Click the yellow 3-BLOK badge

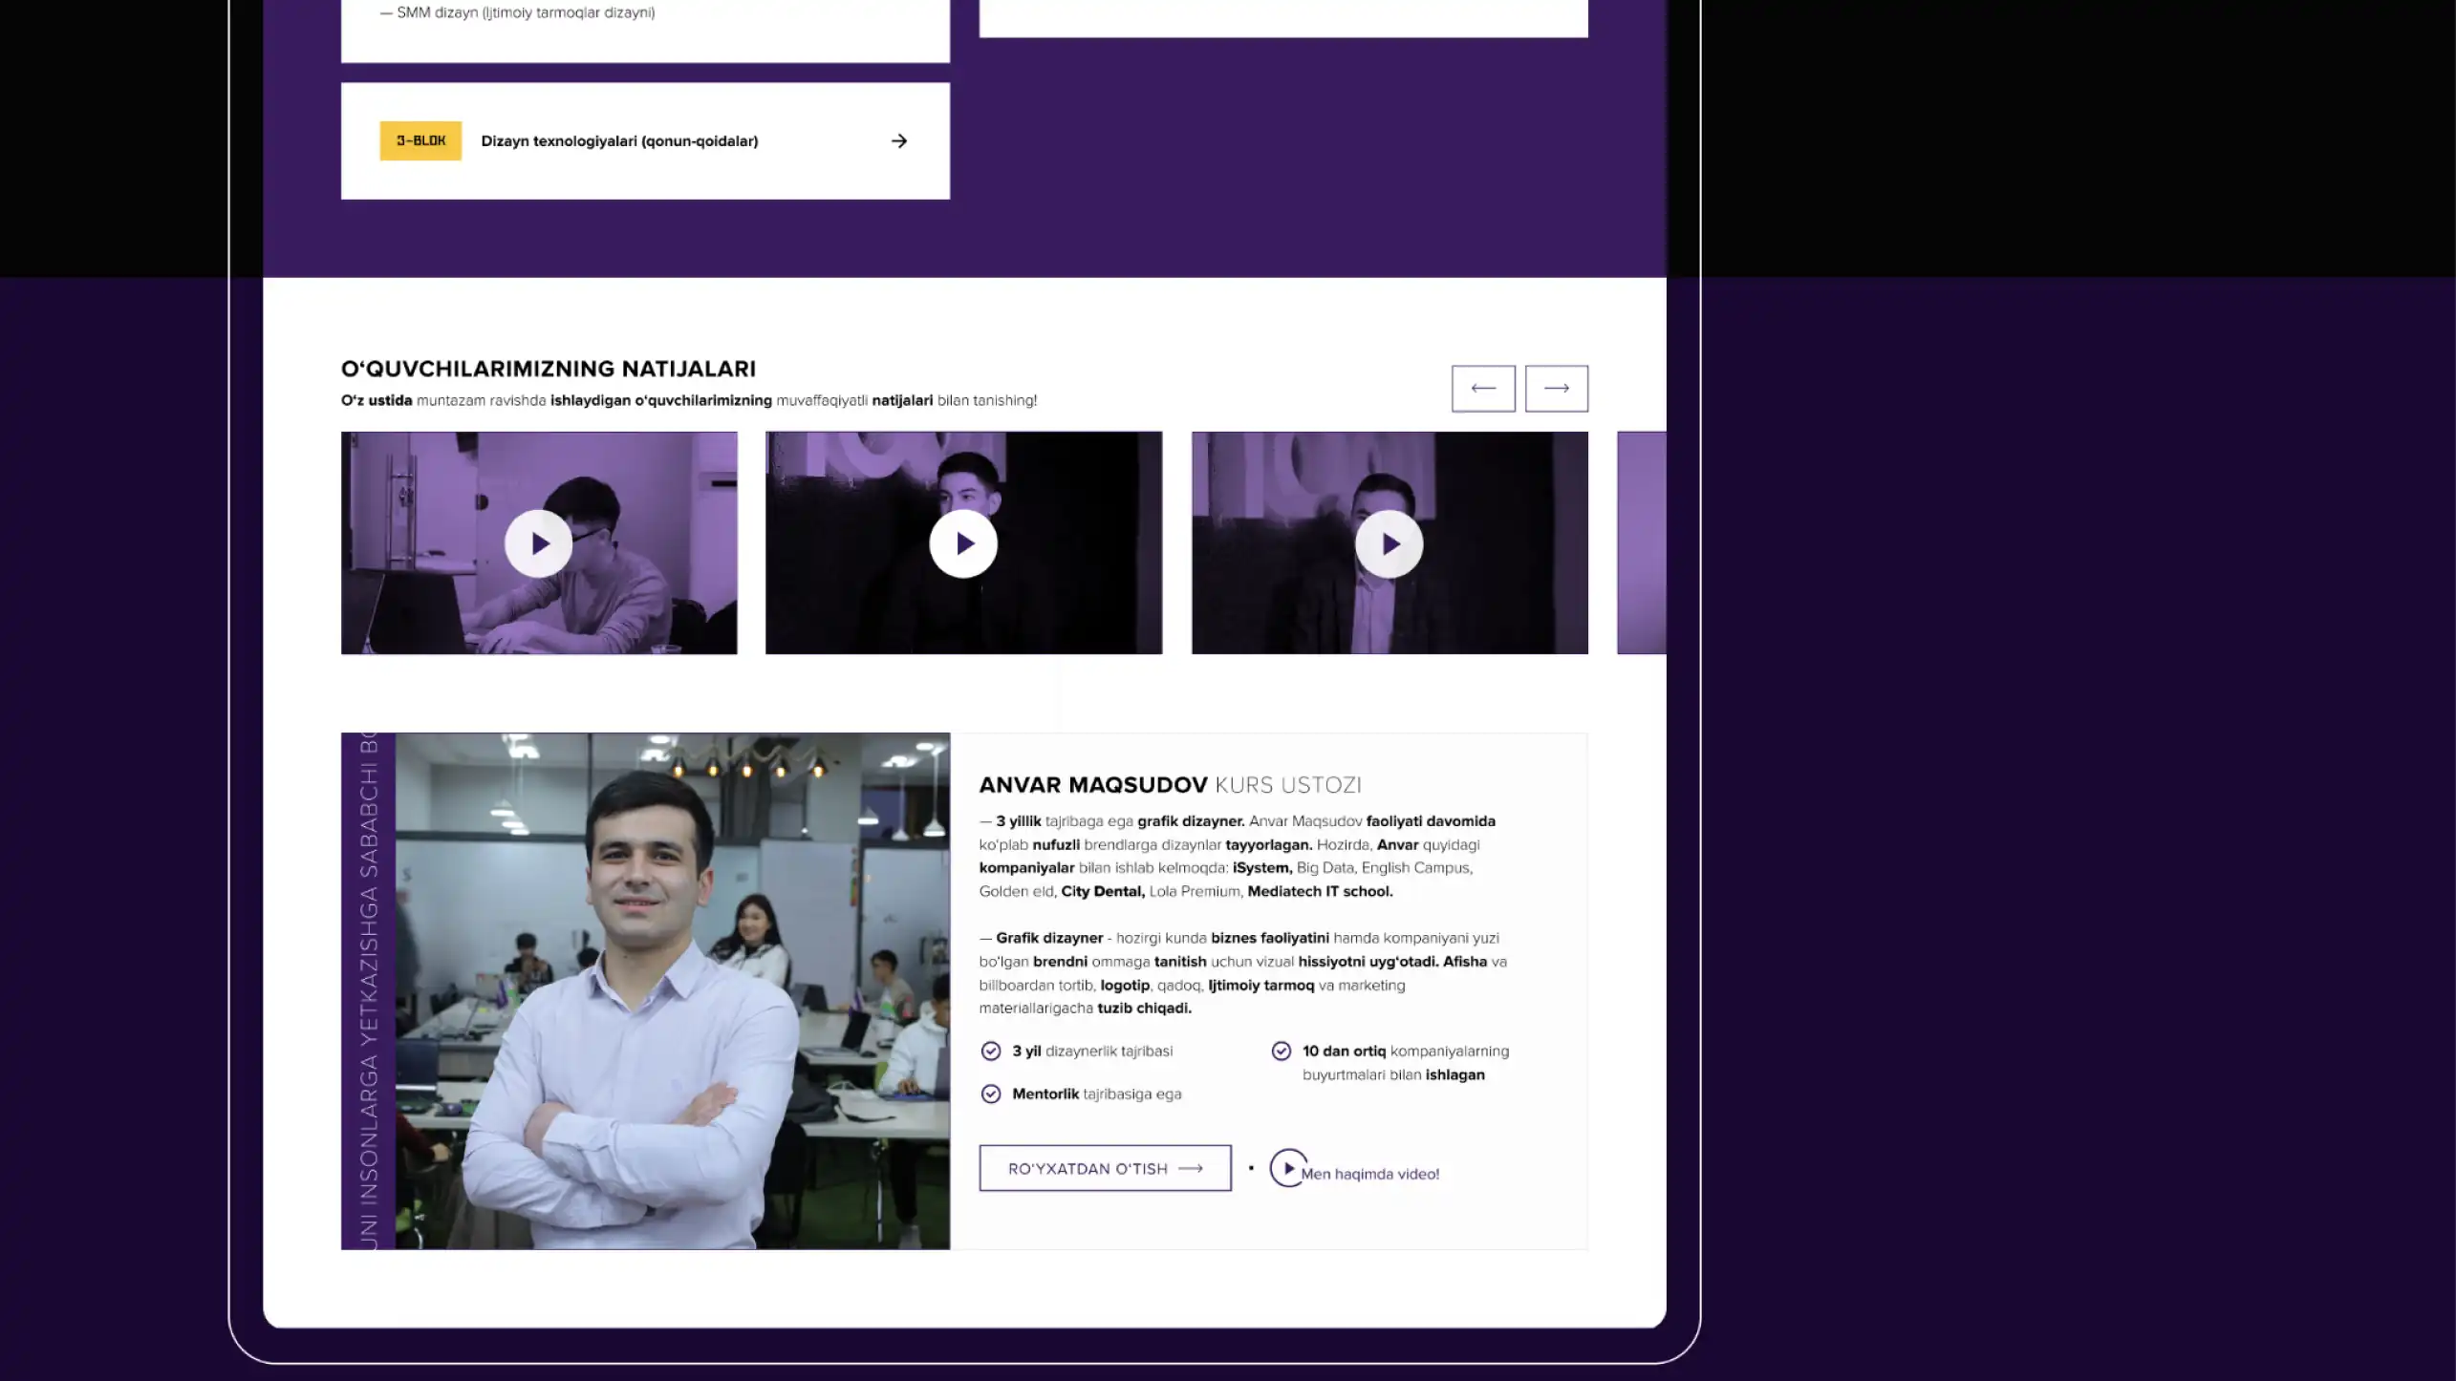[x=420, y=140]
